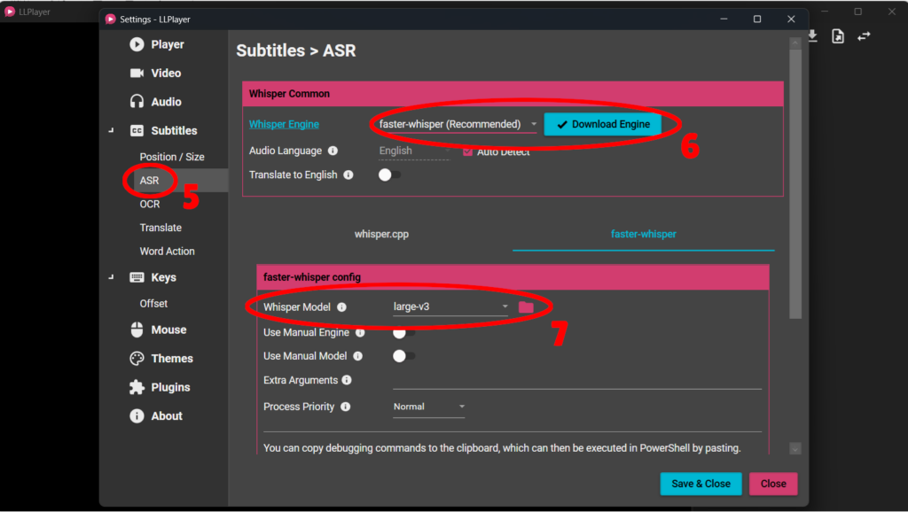Open the Subtitles settings section
This screenshot has width=908, height=512.
[x=163, y=131]
